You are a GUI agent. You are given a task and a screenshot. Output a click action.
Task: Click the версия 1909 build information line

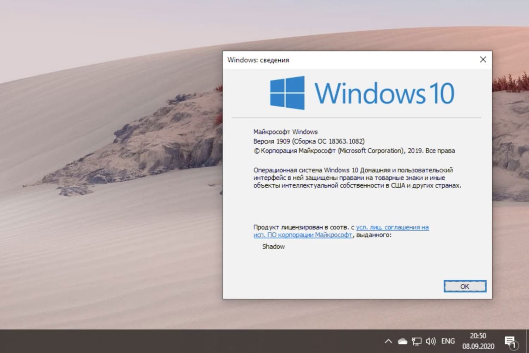pyautogui.click(x=309, y=141)
